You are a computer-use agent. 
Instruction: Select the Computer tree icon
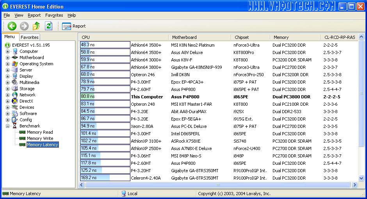[x=15, y=51]
